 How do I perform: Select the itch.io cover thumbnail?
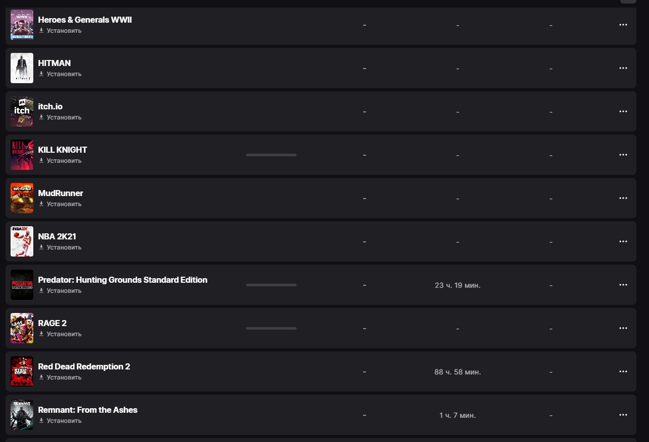pyautogui.click(x=22, y=111)
